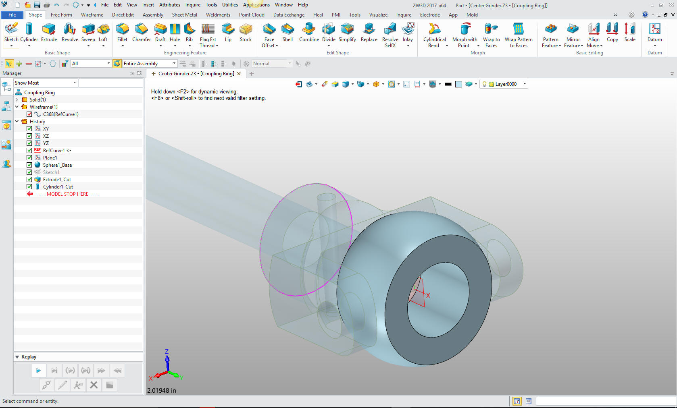Open the Normal mode dropdown

coord(272,64)
